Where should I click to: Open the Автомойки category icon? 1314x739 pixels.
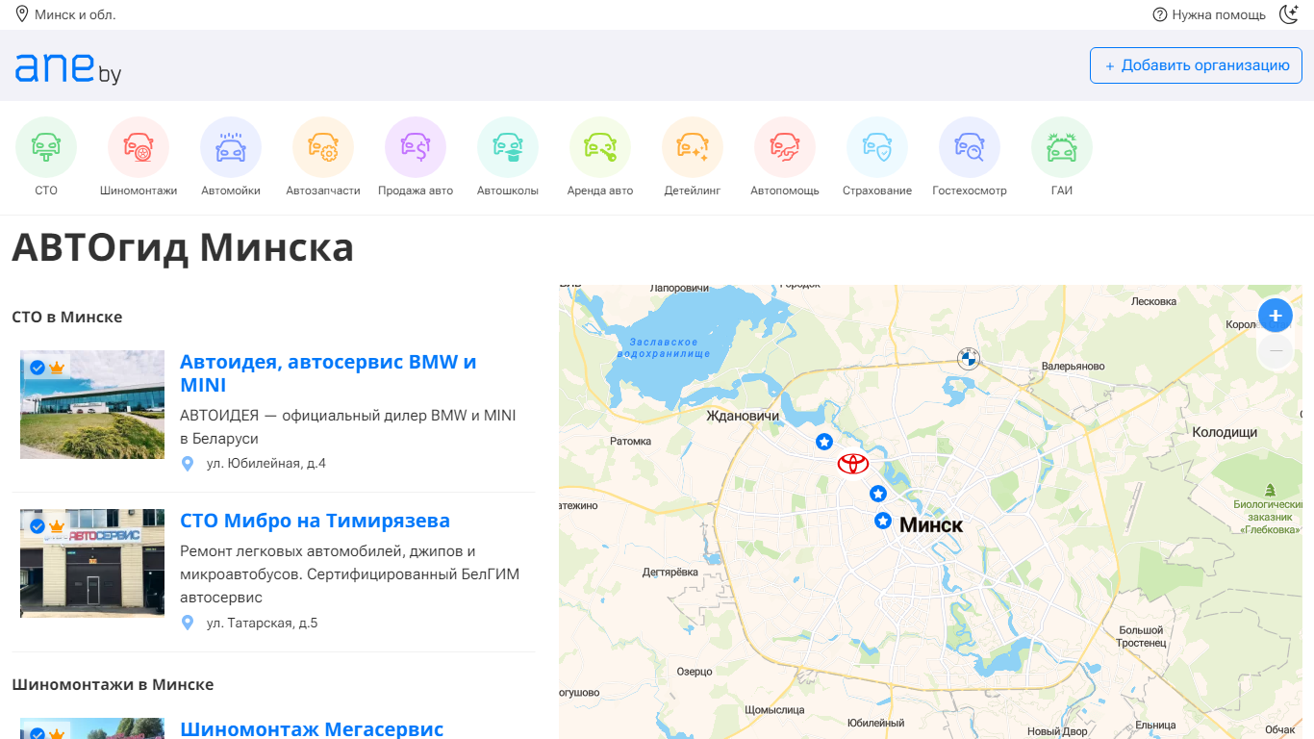231,147
